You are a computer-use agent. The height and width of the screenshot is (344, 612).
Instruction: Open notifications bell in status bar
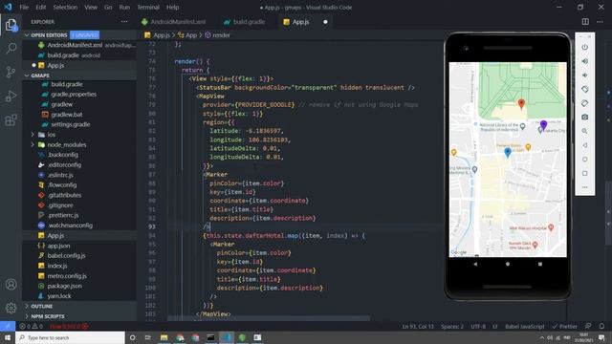[601, 327]
